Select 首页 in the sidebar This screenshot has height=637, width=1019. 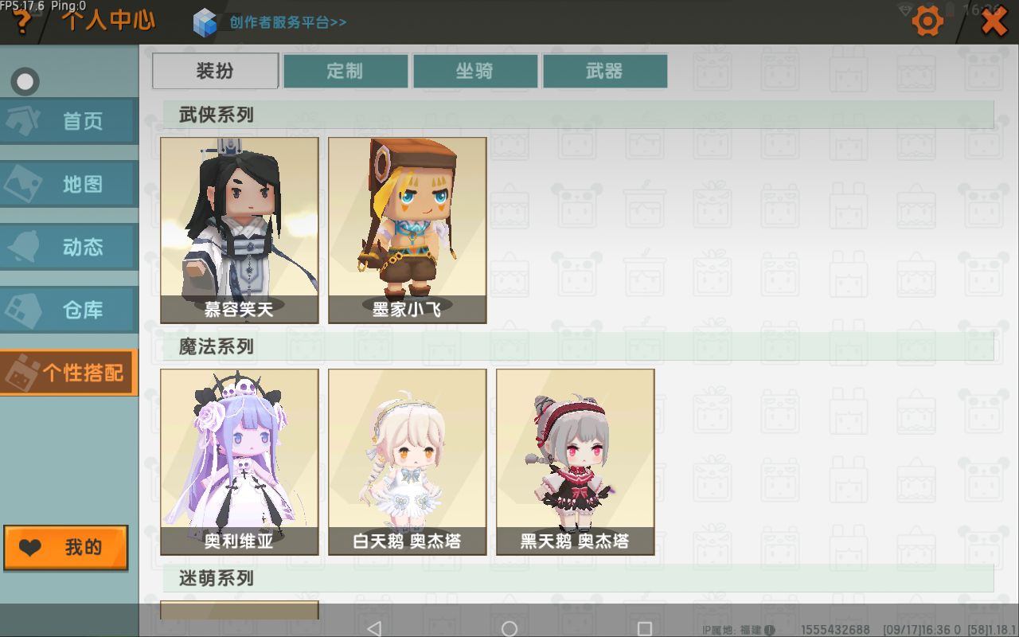pos(68,121)
